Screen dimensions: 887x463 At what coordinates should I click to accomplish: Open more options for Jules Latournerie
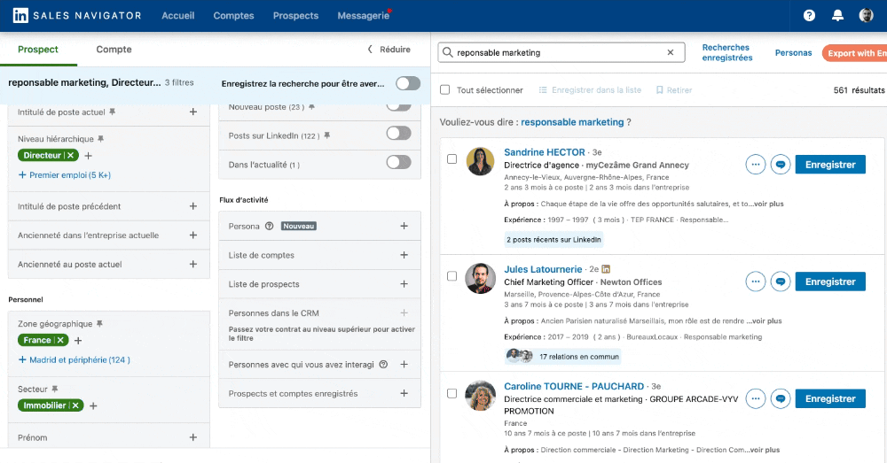pos(755,282)
